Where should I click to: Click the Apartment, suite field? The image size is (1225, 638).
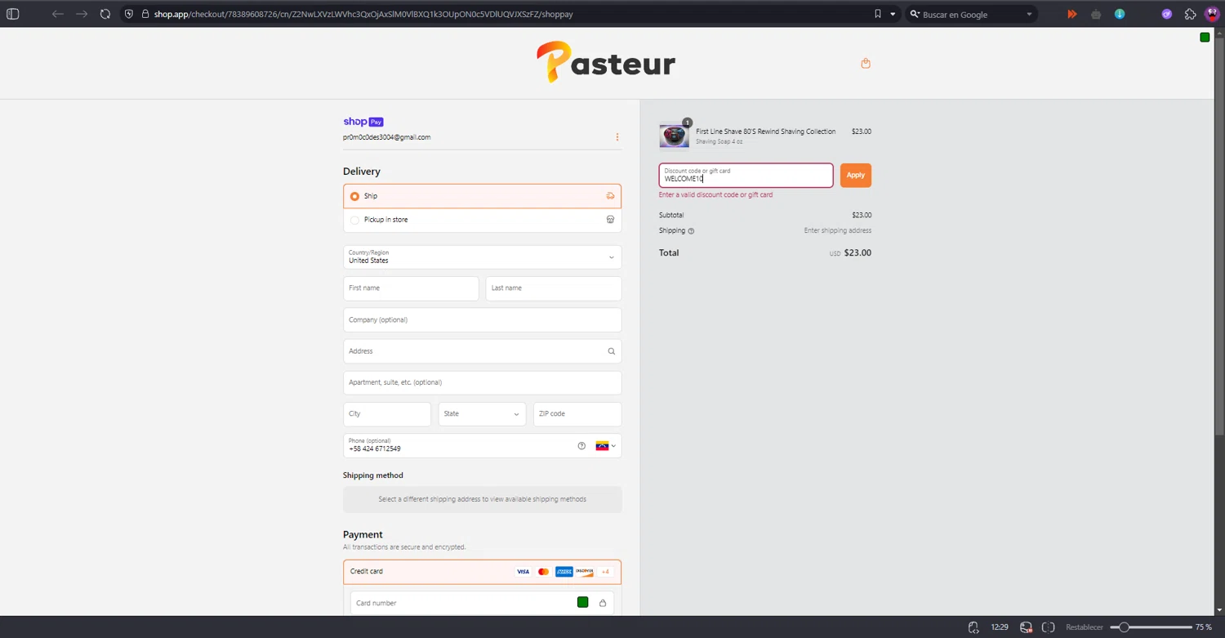[x=482, y=382]
